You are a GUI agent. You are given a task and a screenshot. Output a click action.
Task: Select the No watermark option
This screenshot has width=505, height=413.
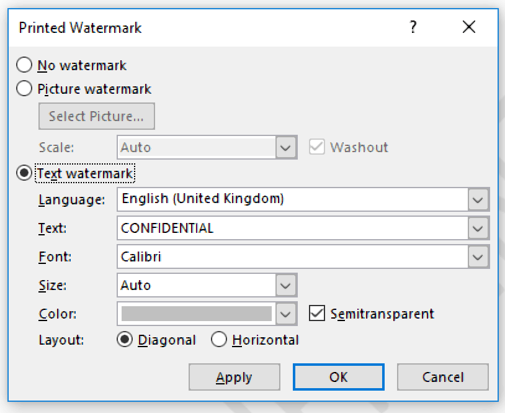[x=23, y=65]
